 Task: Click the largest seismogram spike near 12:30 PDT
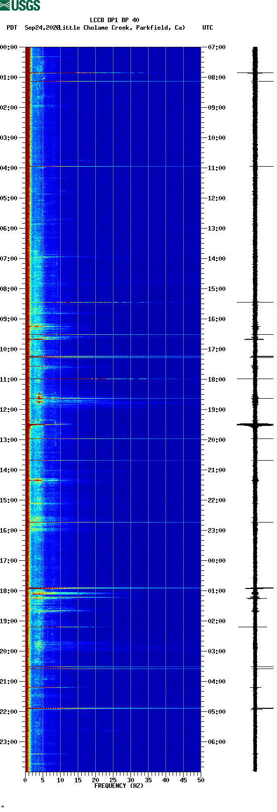(255, 425)
